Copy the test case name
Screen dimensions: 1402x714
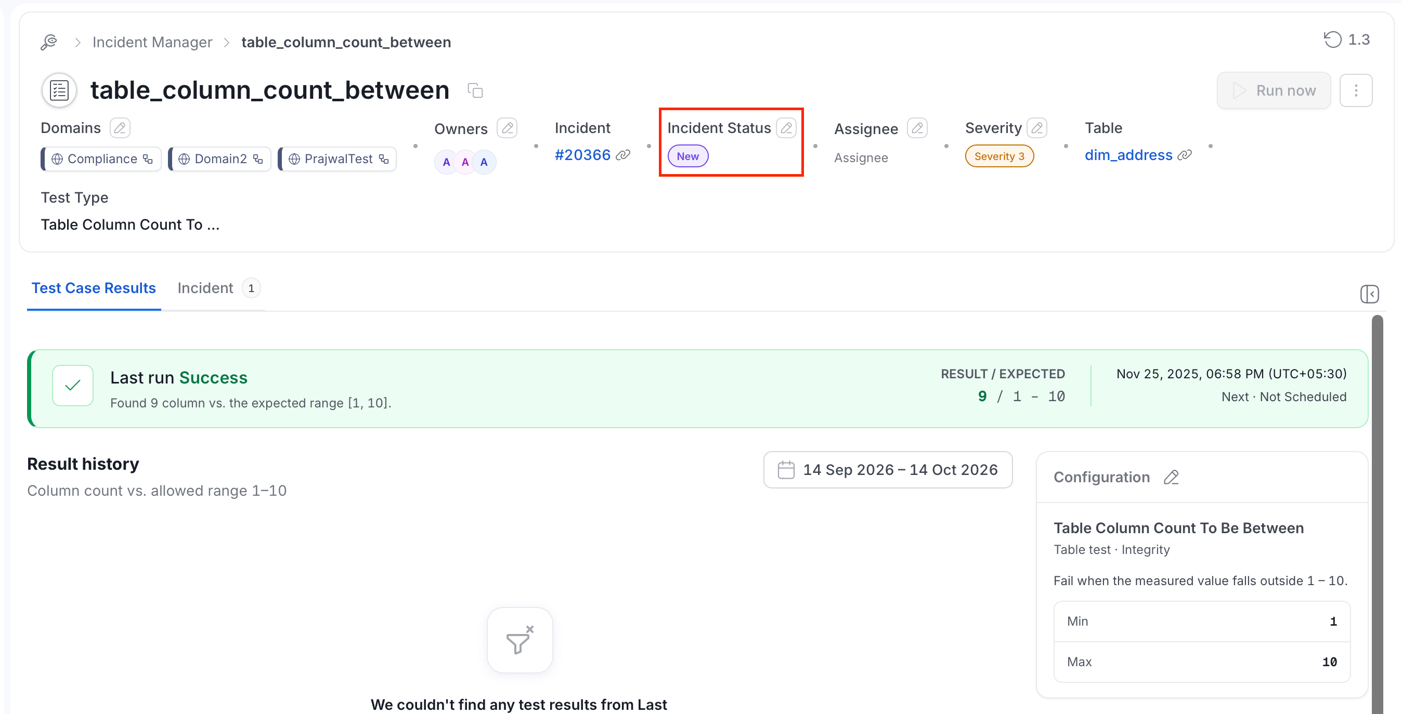pos(475,90)
